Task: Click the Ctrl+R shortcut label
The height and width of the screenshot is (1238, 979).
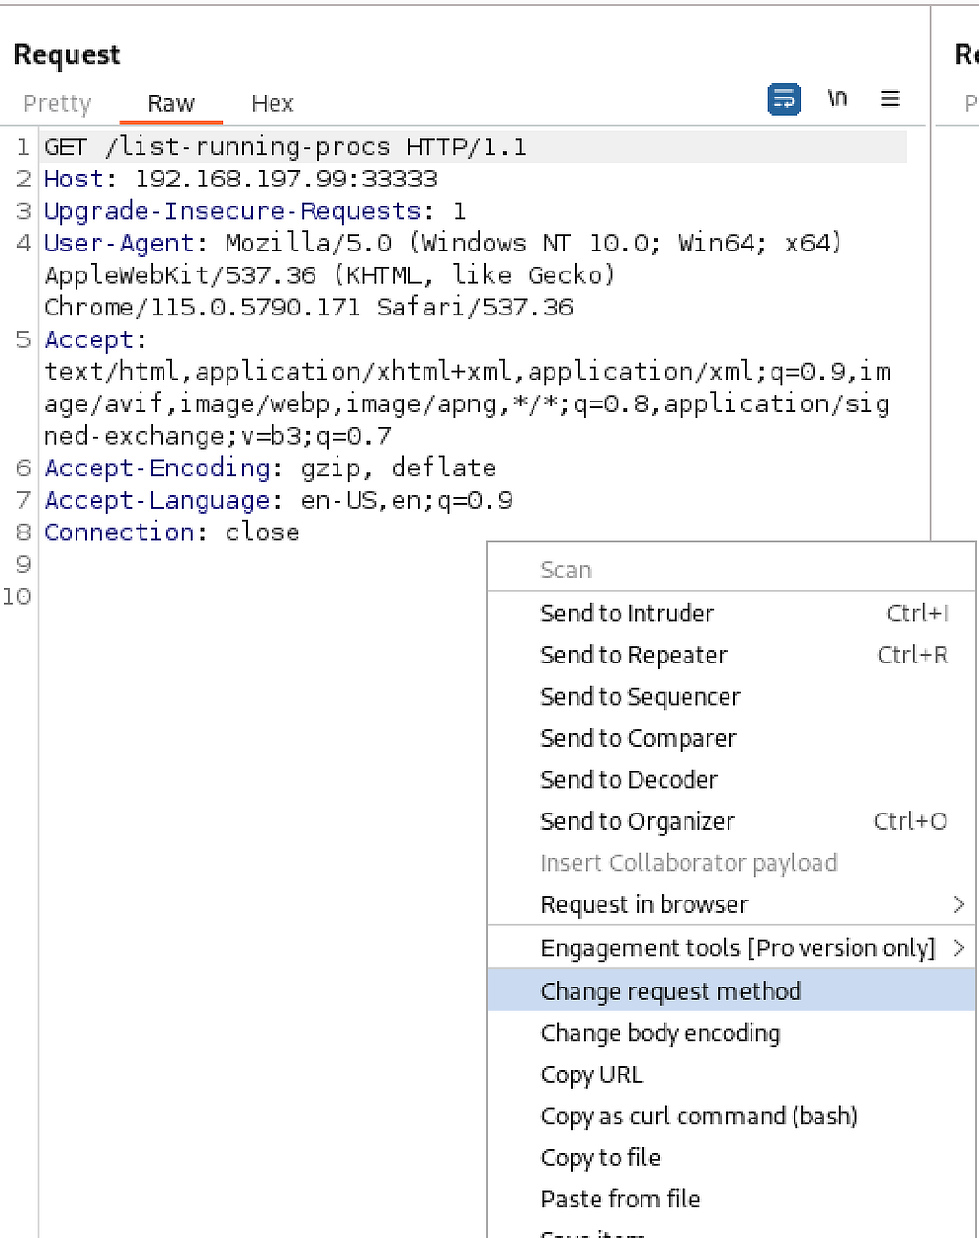Action: [x=913, y=655]
